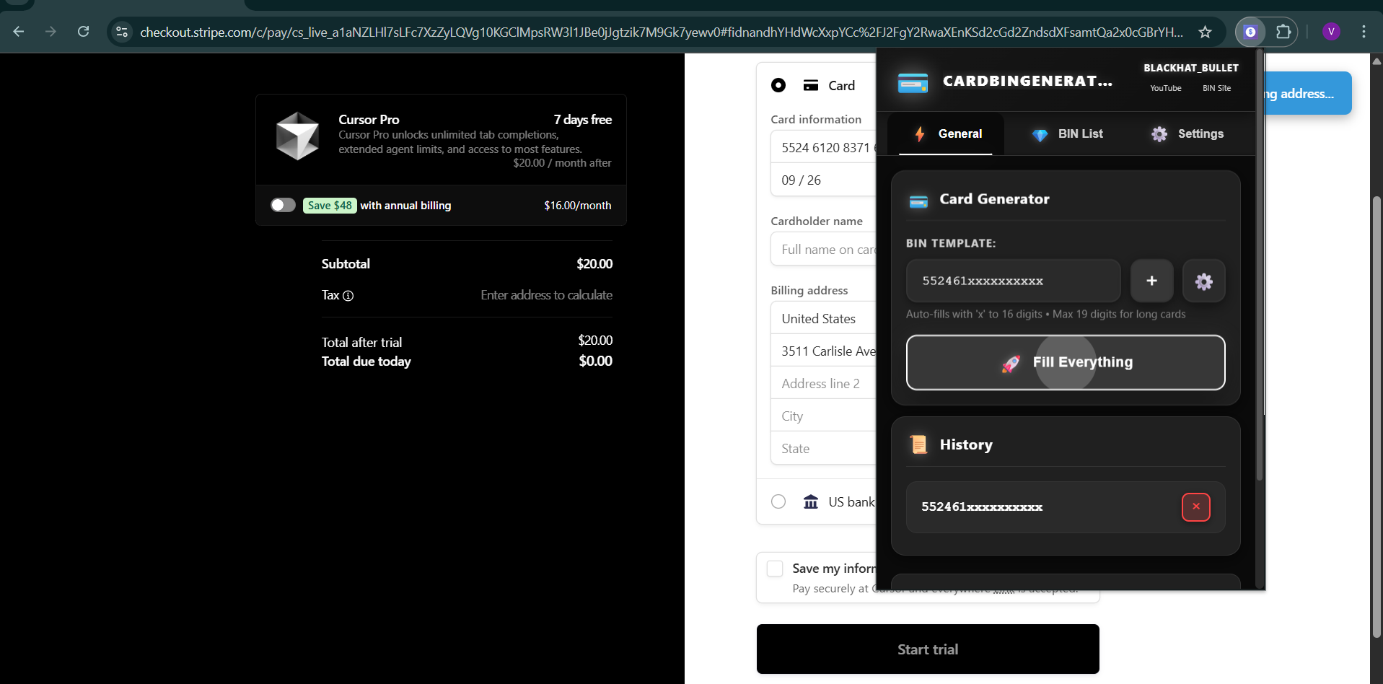
Task: Toggle annual billing switch
Action: (x=283, y=206)
